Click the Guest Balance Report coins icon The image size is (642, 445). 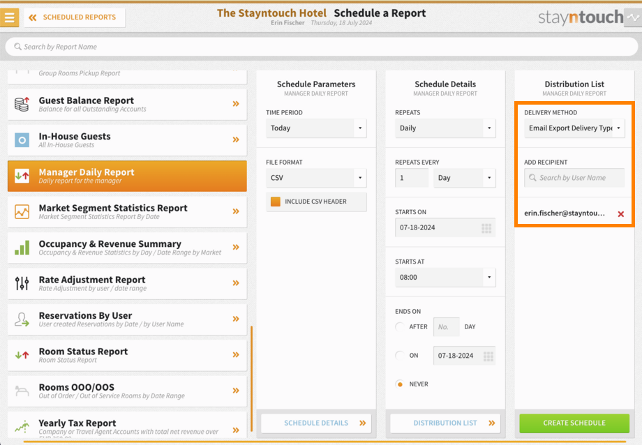pyautogui.click(x=22, y=104)
